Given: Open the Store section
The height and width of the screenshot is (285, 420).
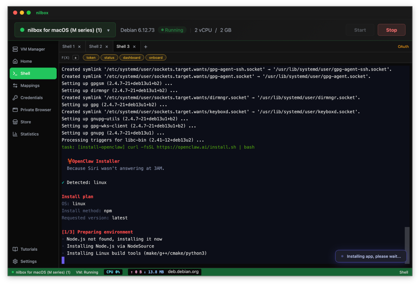Looking at the screenshot, I should click(26, 122).
